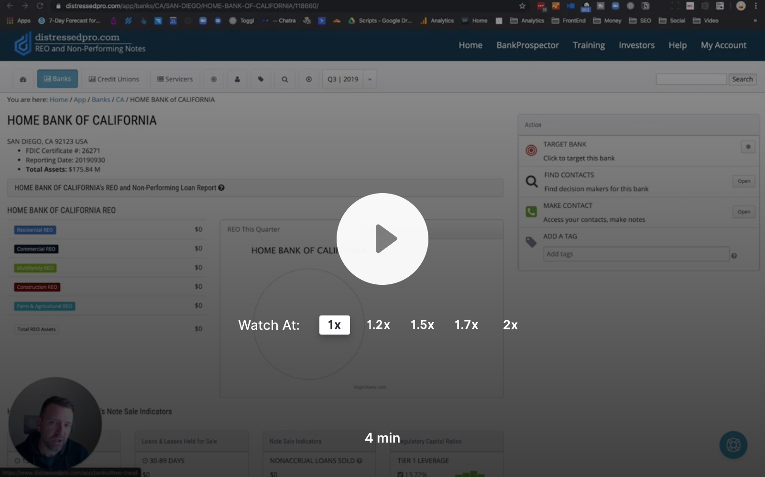
Task: Click the Residential REO label
Action: tap(35, 230)
